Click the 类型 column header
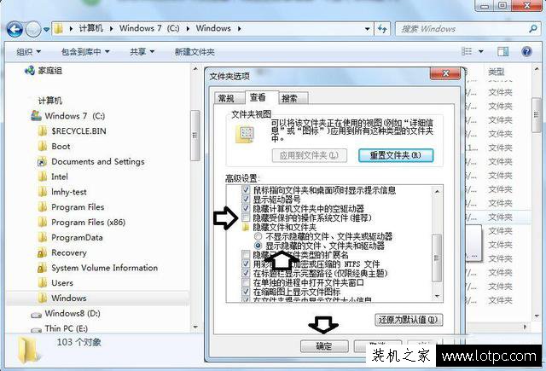This screenshot has width=546, height=371. tap(497, 72)
